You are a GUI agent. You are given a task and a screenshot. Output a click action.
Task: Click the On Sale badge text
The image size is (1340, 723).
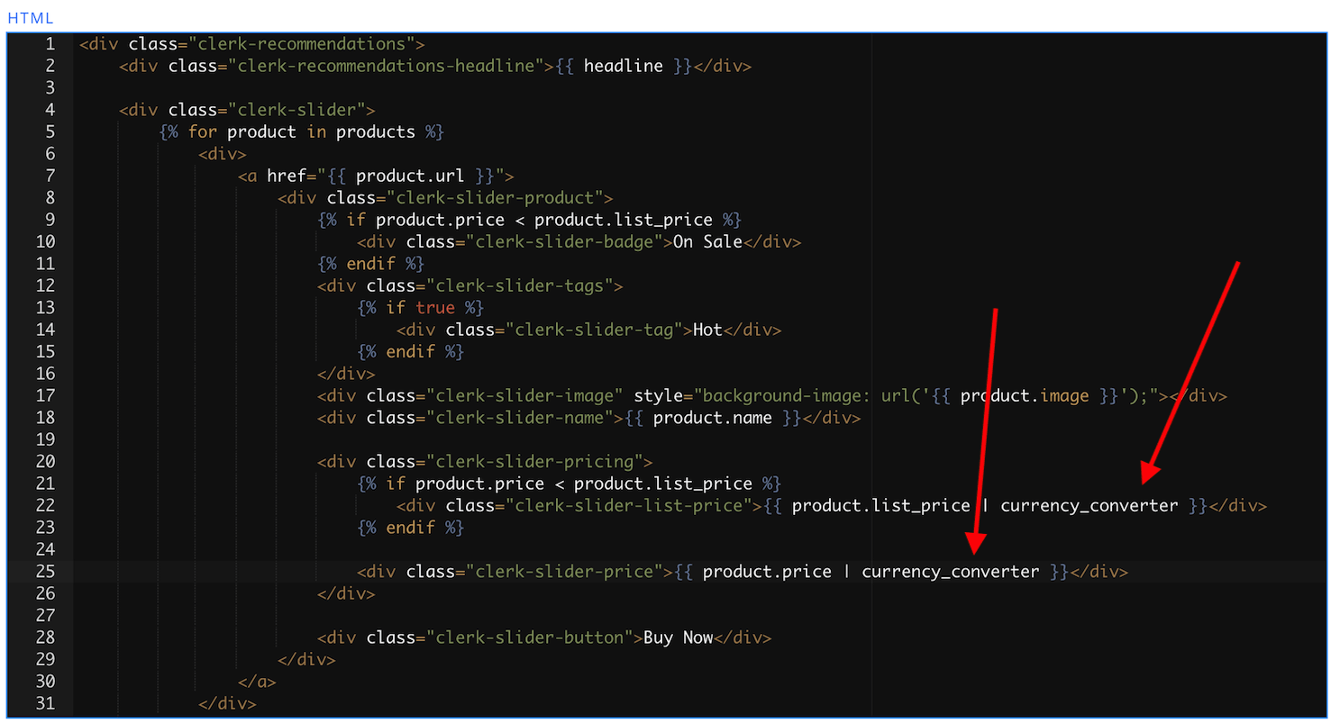click(707, 242)
